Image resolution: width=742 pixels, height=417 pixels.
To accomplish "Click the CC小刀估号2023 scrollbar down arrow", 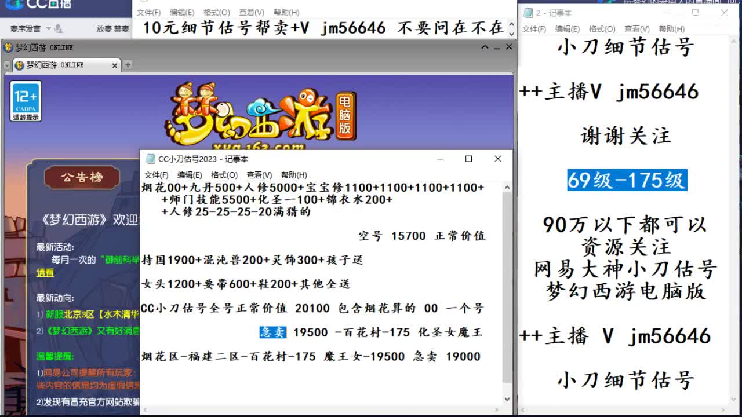I will [x=507, y=399].
